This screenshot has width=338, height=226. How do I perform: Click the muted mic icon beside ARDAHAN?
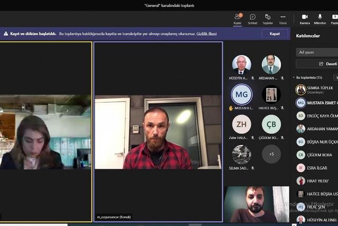282,78
